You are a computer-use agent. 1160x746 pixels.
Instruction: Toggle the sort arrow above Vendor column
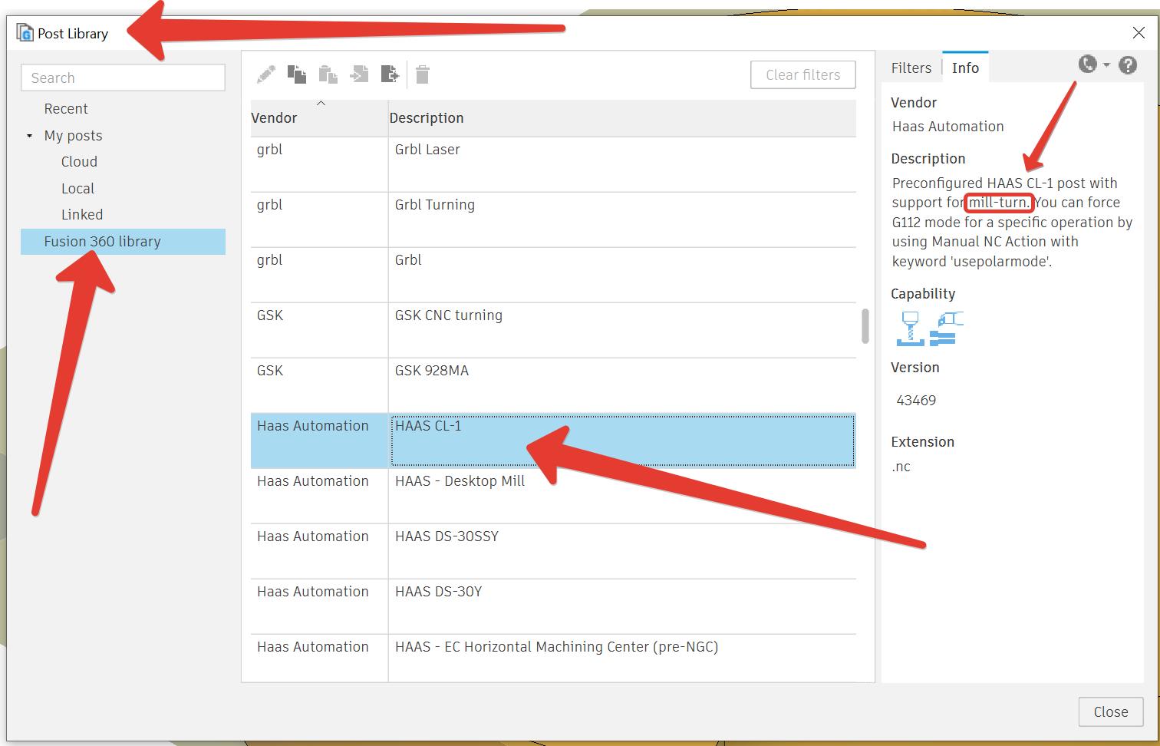321,103
